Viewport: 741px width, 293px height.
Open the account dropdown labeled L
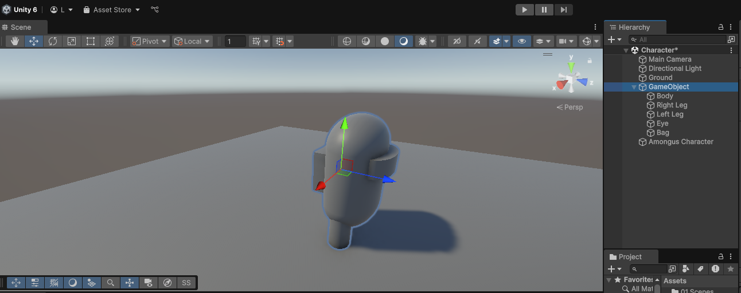point(62,10)
